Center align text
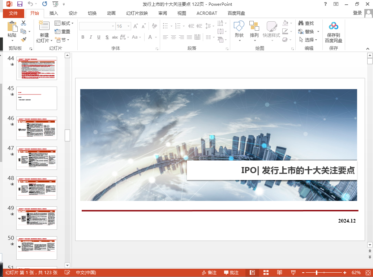 pos(173,37)
